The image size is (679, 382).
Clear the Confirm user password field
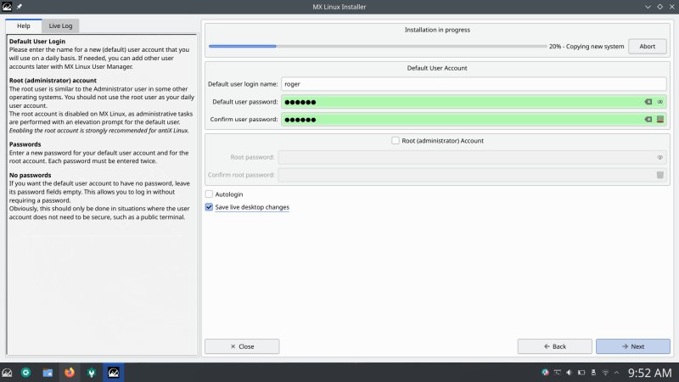point(648,119)
